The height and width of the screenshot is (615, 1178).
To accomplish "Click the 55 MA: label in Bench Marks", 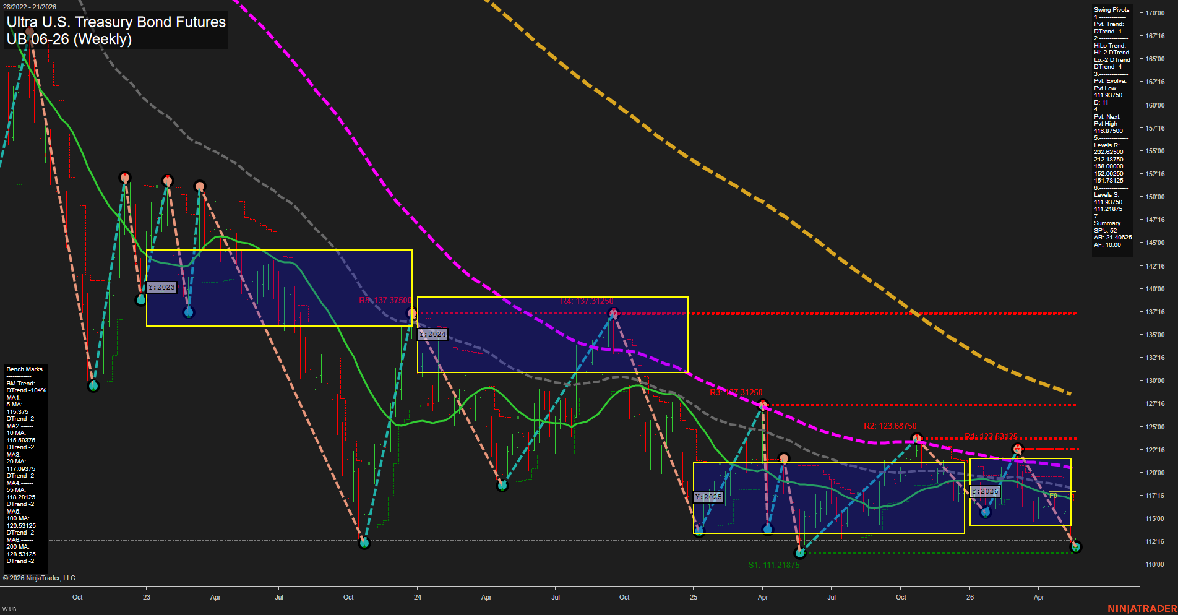I will pos(16,490).
